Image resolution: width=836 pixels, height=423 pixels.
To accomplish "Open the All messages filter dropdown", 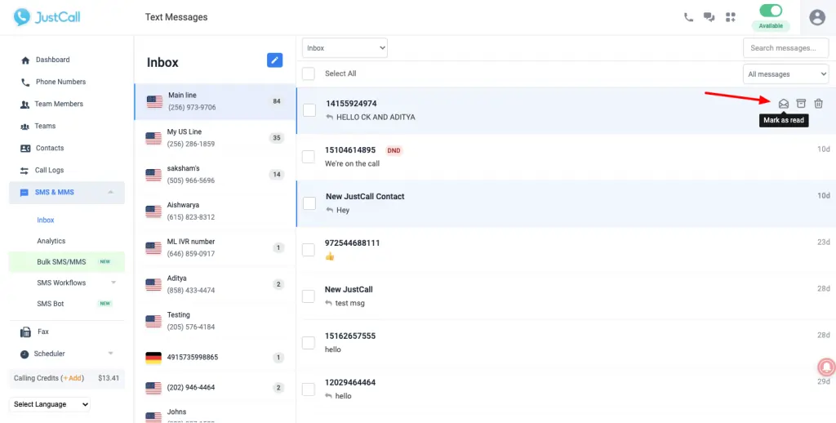I will pos(785,74).
